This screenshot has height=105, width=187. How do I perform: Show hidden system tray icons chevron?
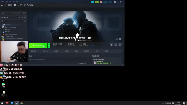click(x=163, y=103)
